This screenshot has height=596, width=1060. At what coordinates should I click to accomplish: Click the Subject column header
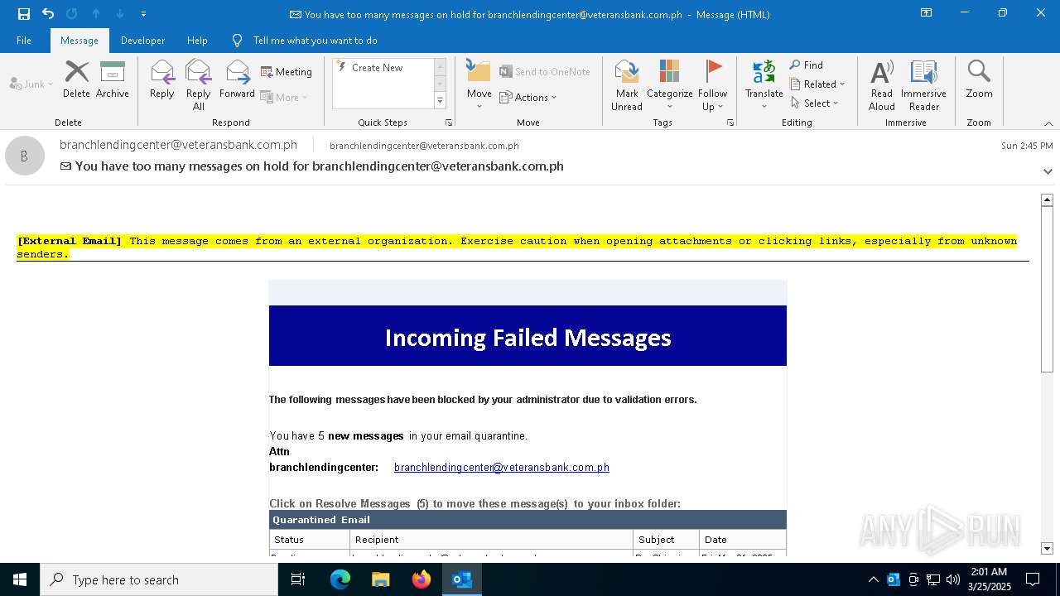[x=666, y=540]
